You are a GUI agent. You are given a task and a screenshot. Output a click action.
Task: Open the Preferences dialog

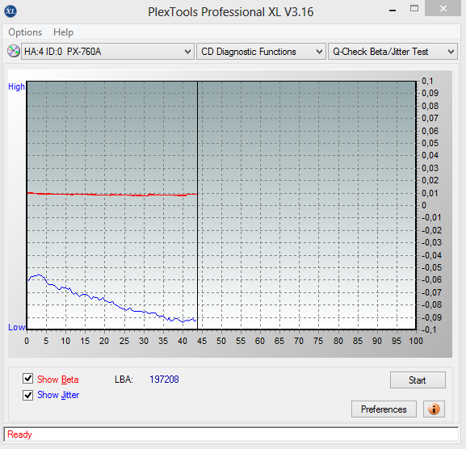coord(384,409)
